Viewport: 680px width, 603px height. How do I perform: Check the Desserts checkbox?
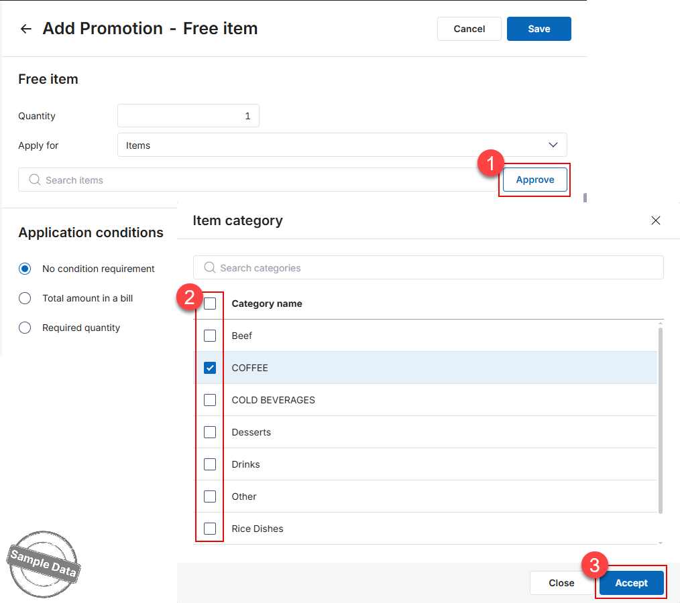(x=210, y=432)
